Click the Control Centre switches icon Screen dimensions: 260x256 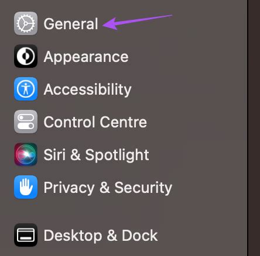pyautogui.click(x=26, y=122)
